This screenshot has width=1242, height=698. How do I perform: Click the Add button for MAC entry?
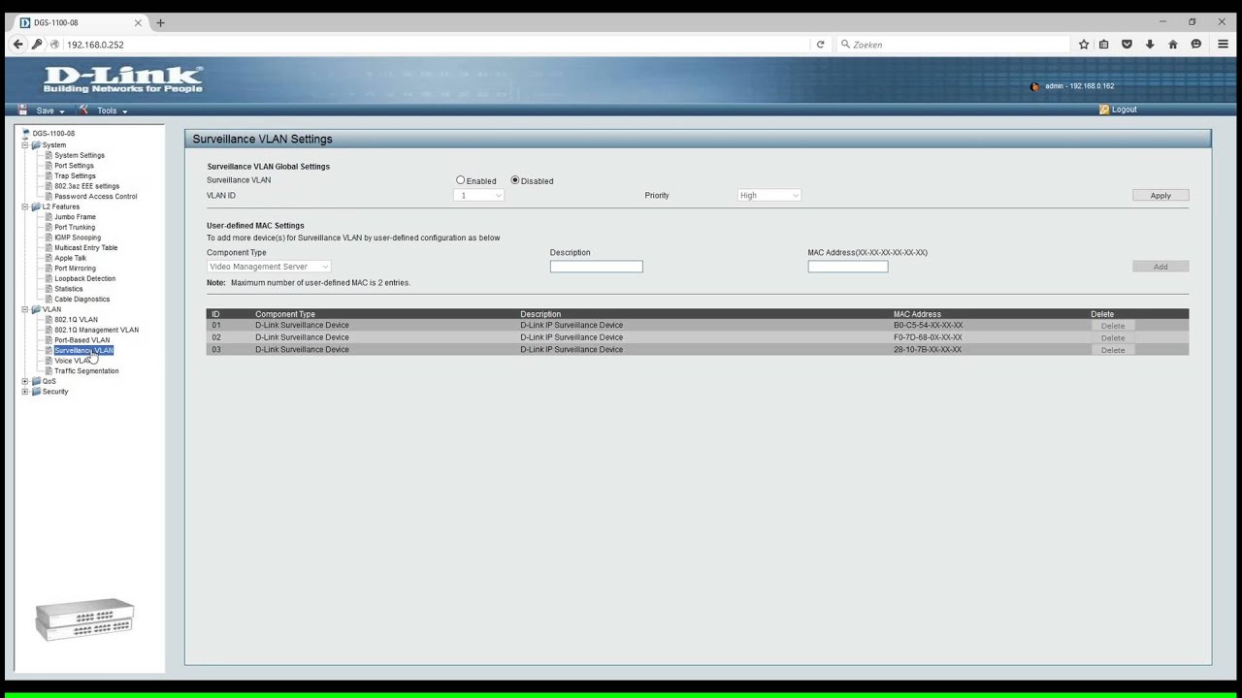[x=1160, y=267]
